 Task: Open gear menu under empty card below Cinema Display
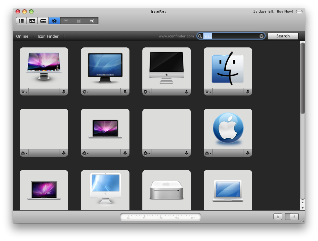24,153
